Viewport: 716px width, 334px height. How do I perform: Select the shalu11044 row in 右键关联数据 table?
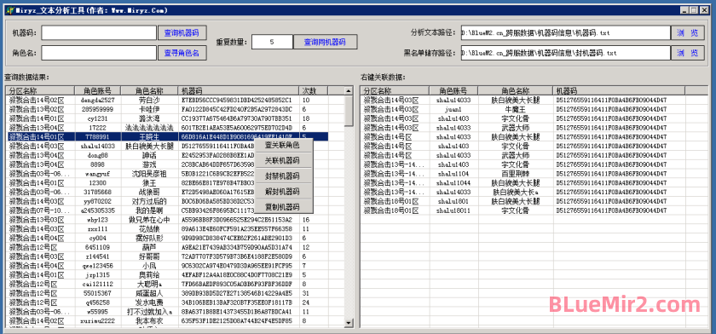pyautogui.click(x=523, y=182)
